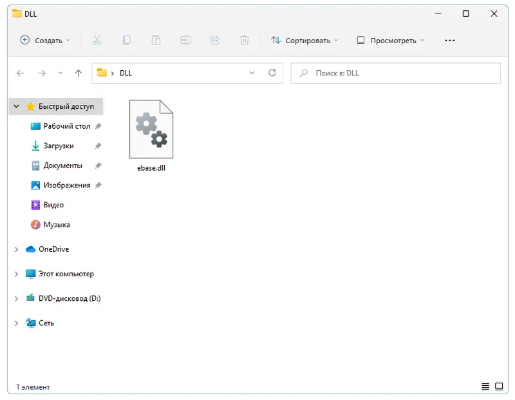Minimize the DLL window
This screenshot has height=400, width=515.
[438, 14]
